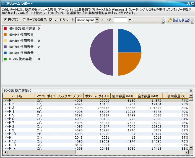Collapse the ボリューム レポート panel with the chevron icon
The width and height of the screenshot is (195, 158).
click(188, 4)
